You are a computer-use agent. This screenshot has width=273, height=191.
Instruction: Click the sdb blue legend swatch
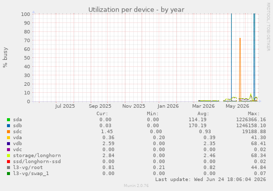click(8, 126)
